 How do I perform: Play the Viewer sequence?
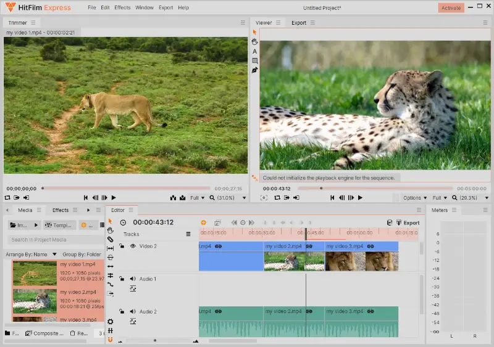point(361,198)
